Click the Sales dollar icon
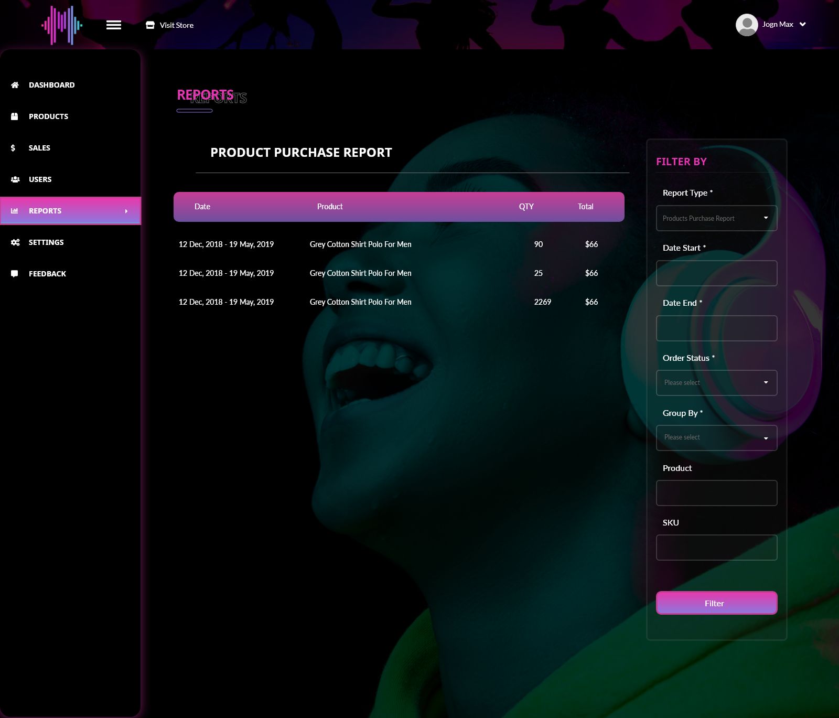Screen dimensions: 839x718 click(x=13, y=148)
